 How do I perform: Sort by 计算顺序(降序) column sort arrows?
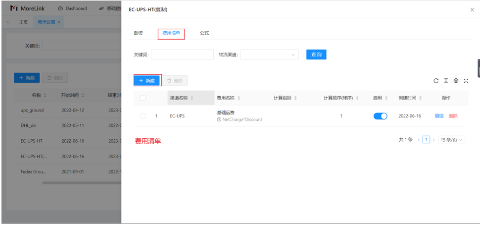click(357, 98)
